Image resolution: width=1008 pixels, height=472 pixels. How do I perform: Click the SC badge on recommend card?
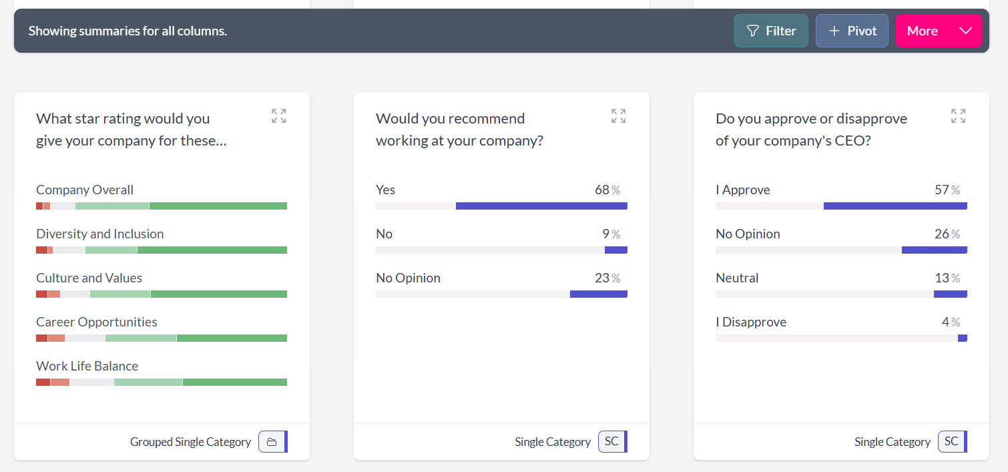pos(611,442)
